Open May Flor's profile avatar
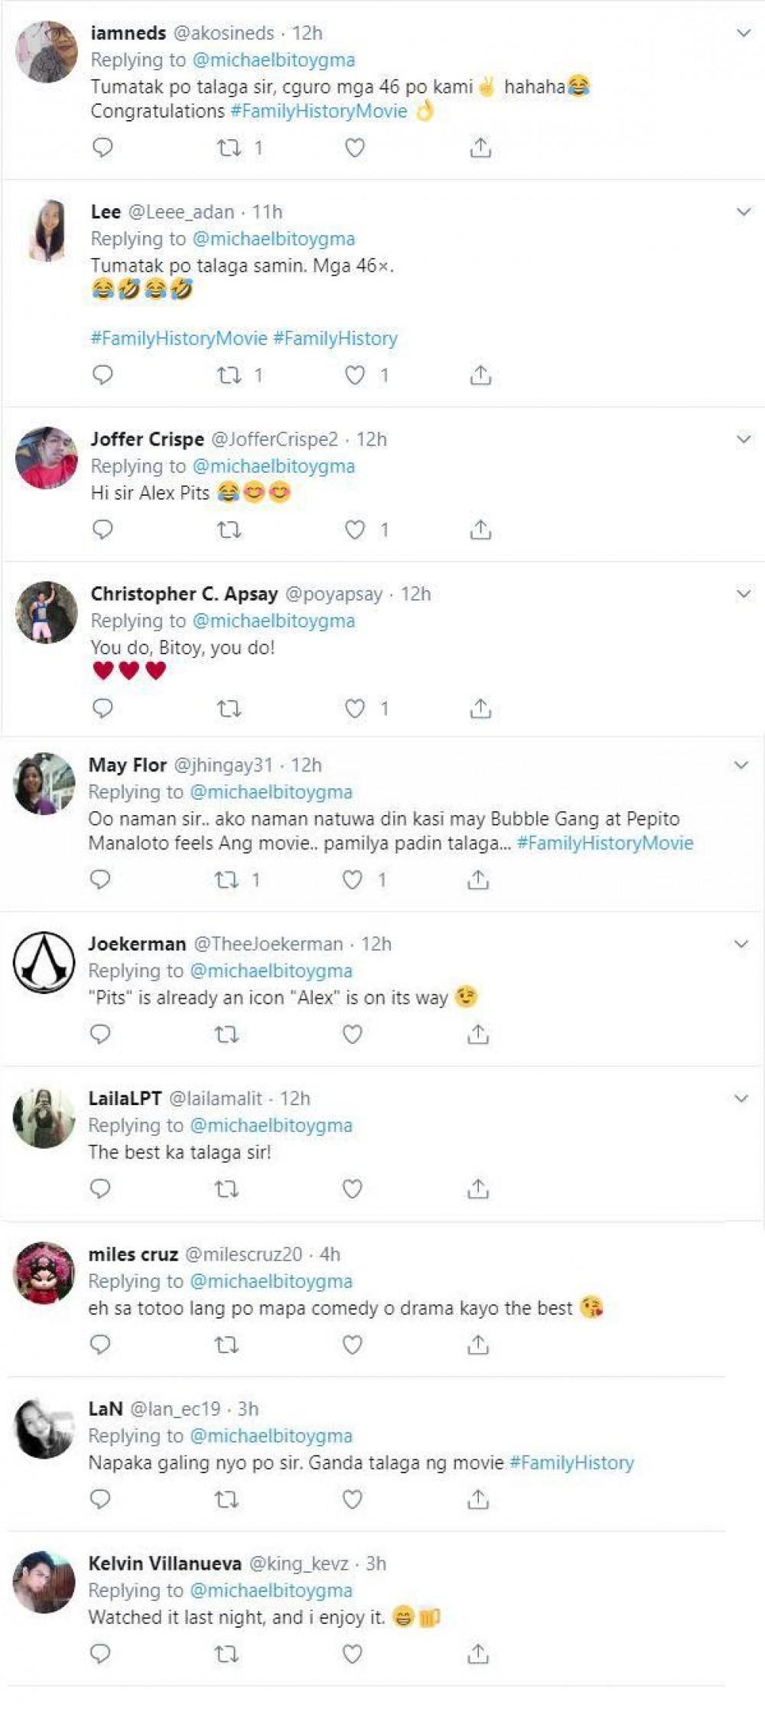 44,784
